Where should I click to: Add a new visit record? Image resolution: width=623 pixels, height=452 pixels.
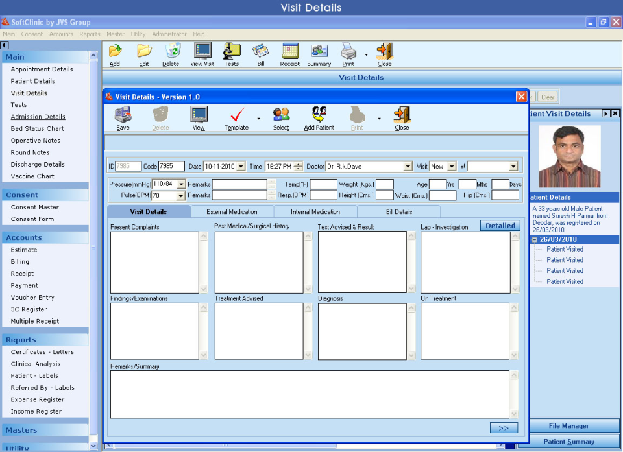114,54
